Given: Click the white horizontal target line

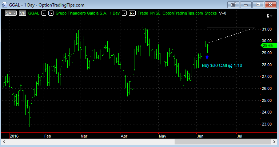Looking at the screenshot, I should click(x=231, y=28).
